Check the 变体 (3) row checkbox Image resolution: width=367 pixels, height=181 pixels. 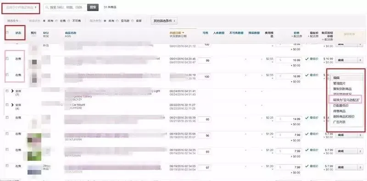[7, 91]
